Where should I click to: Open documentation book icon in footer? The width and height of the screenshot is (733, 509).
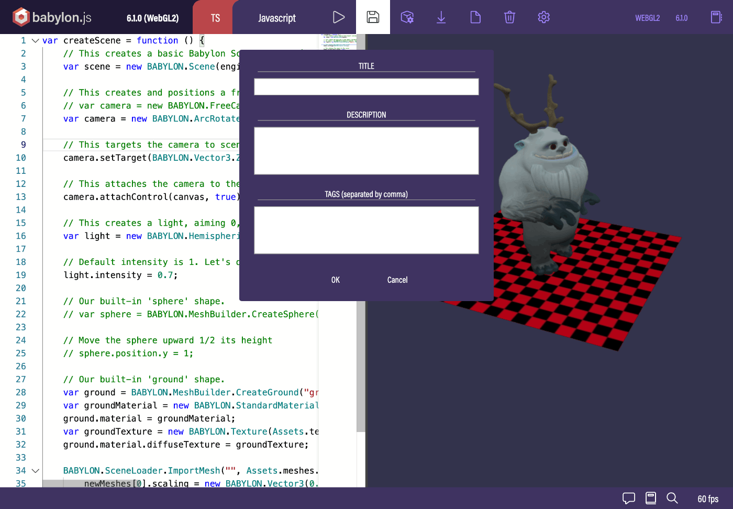(651, 498)
